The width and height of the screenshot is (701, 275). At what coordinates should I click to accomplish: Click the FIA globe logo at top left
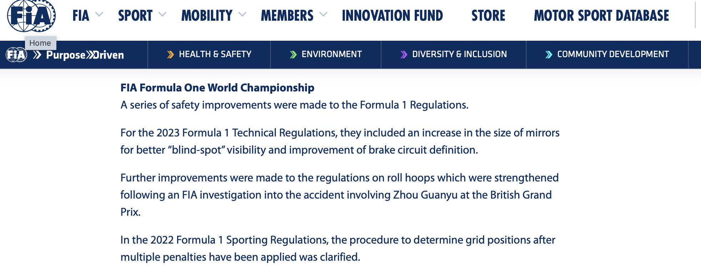click(x=31, y=16)
